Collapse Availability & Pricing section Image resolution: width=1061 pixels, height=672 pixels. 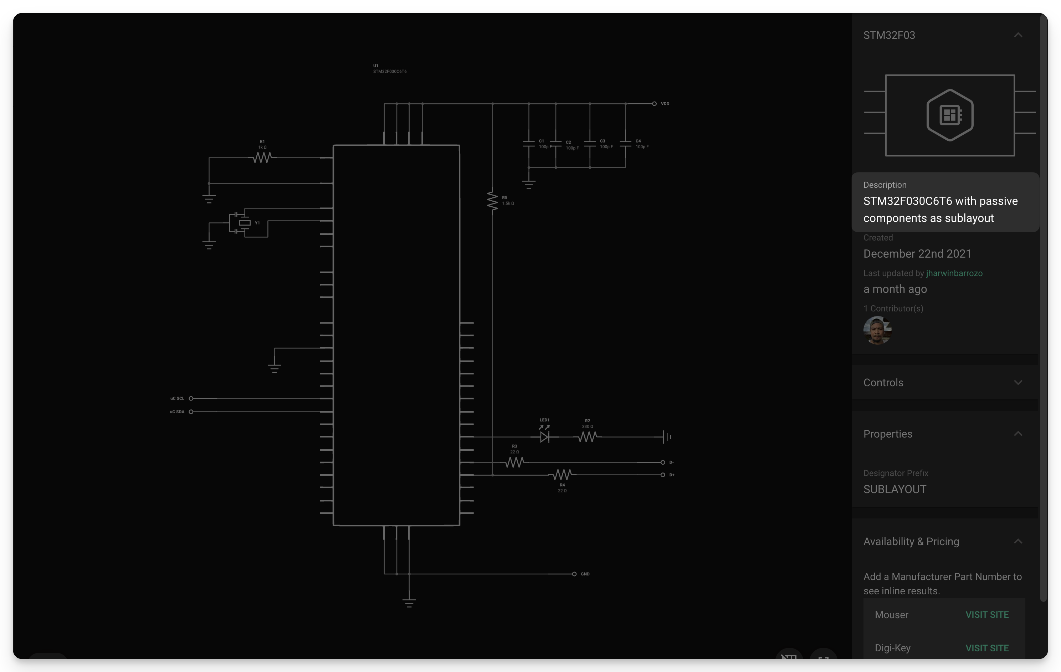point(1018,541)
